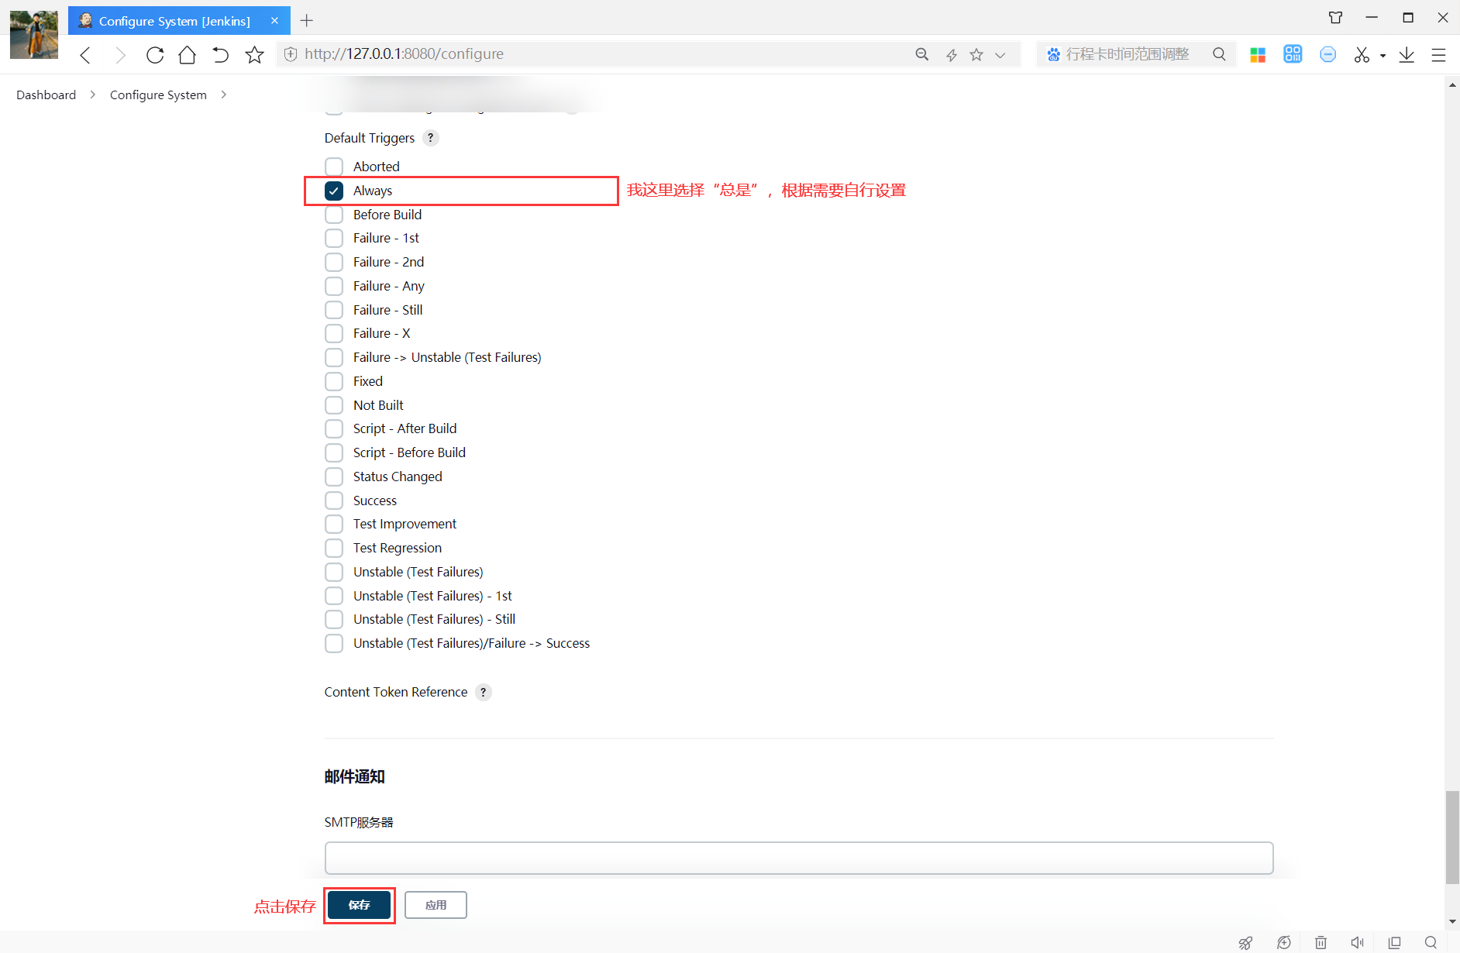Click the skin shirt icon in title bar
1460x953 pixels.
tap(1335, 17)
